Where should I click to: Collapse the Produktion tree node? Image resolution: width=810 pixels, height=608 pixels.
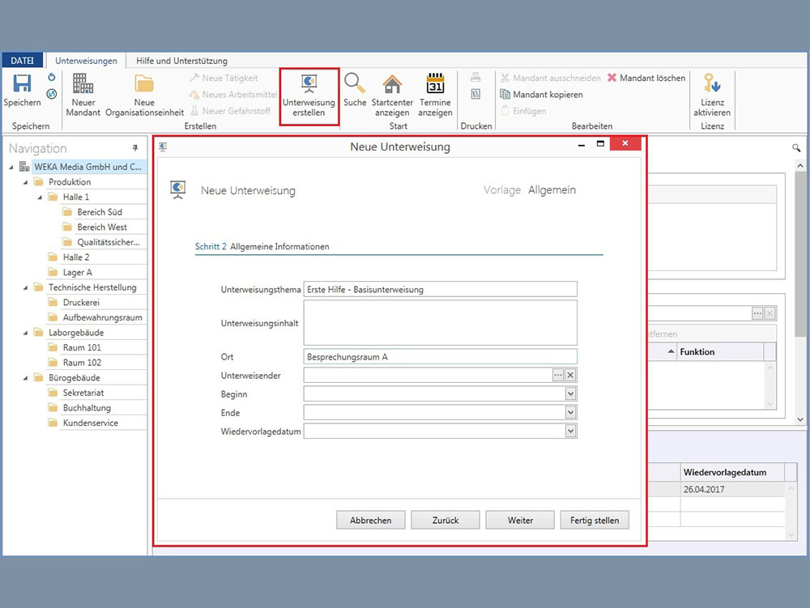pyautogui.click(x=26, y=182)
